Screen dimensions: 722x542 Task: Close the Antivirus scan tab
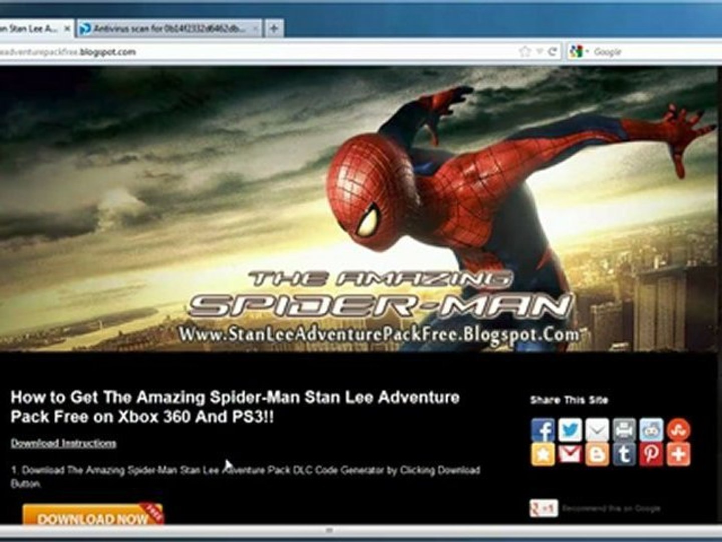point(255,29)
